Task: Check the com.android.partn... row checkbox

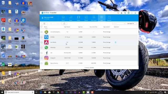Action: click(x=41, y=32)
